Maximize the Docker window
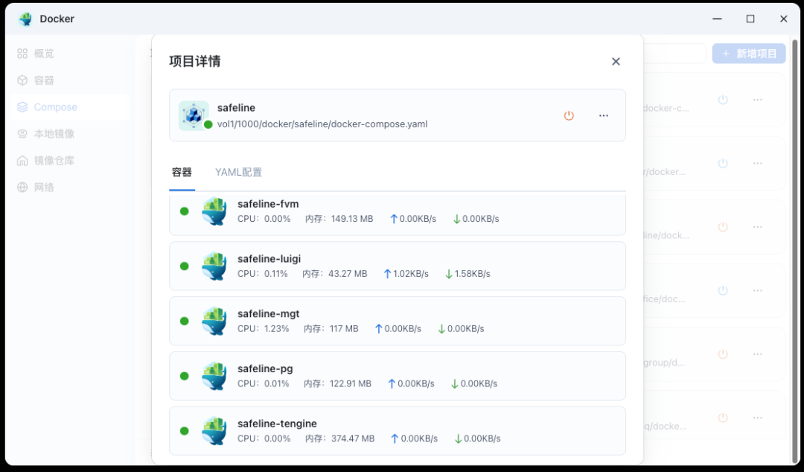804x472 pixels. pos(750,19)
